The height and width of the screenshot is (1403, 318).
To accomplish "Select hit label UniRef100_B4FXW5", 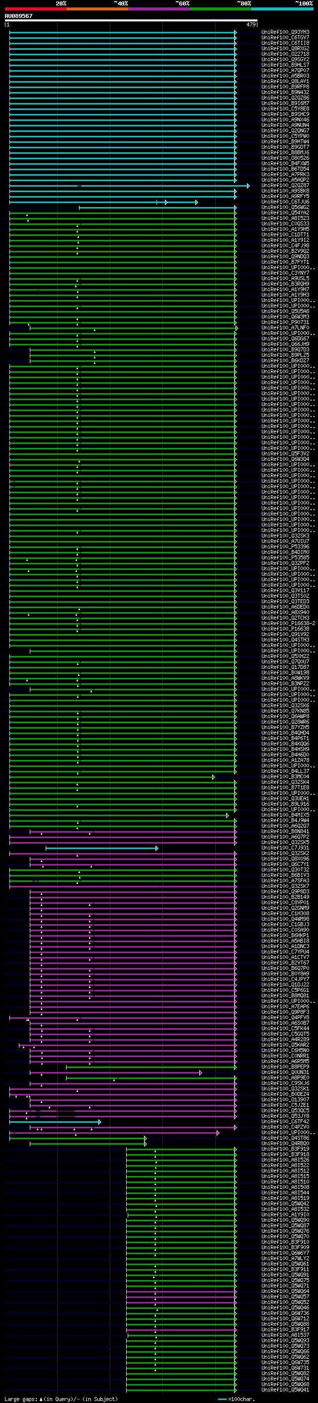I will (x=285, y=163).
